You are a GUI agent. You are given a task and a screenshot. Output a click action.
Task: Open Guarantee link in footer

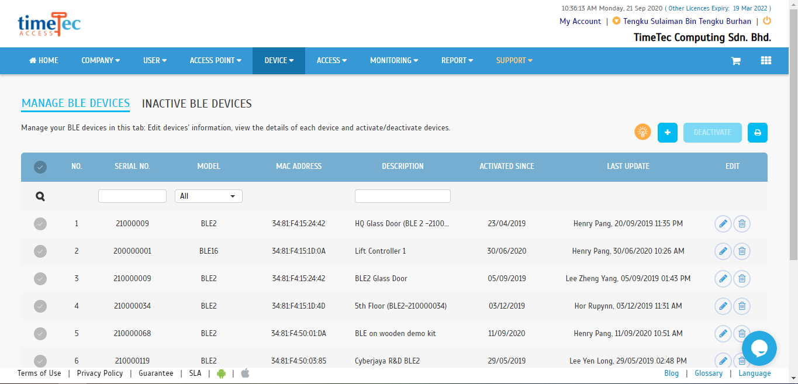pyautogui.click(x=156, y=373)
